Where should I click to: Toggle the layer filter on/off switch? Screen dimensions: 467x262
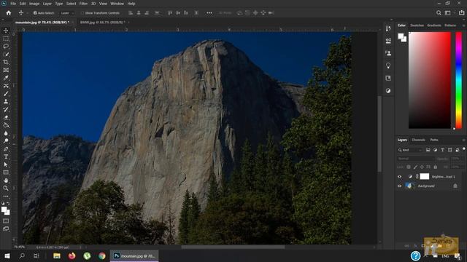tap(464, 149)
